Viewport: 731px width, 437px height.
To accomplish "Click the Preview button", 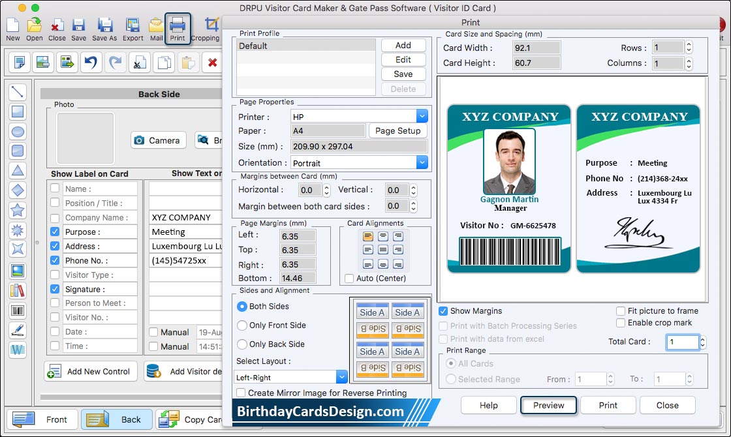I will point(548,405).
